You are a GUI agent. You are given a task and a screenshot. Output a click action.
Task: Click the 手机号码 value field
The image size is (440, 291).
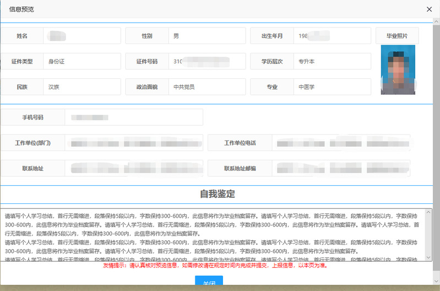pyautogui.click(x=133, y=117)
